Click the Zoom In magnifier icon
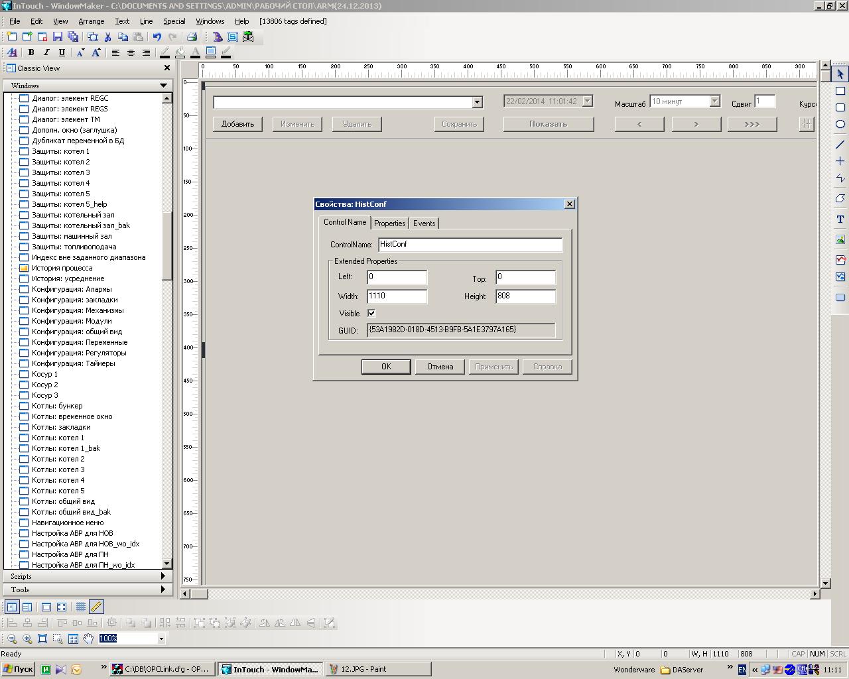The height and width of the screenshot is (679, 849). [27, 639]
